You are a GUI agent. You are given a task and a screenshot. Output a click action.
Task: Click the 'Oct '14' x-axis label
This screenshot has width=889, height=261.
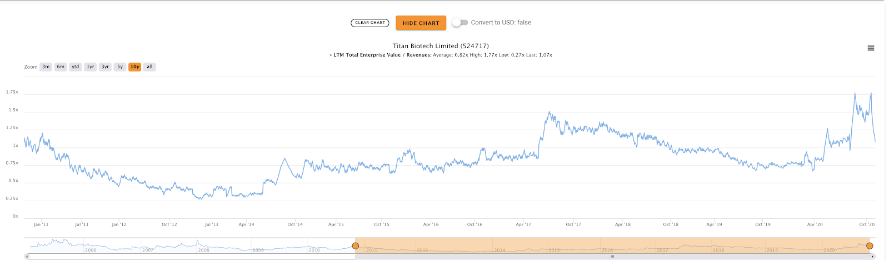pos(295,224)
